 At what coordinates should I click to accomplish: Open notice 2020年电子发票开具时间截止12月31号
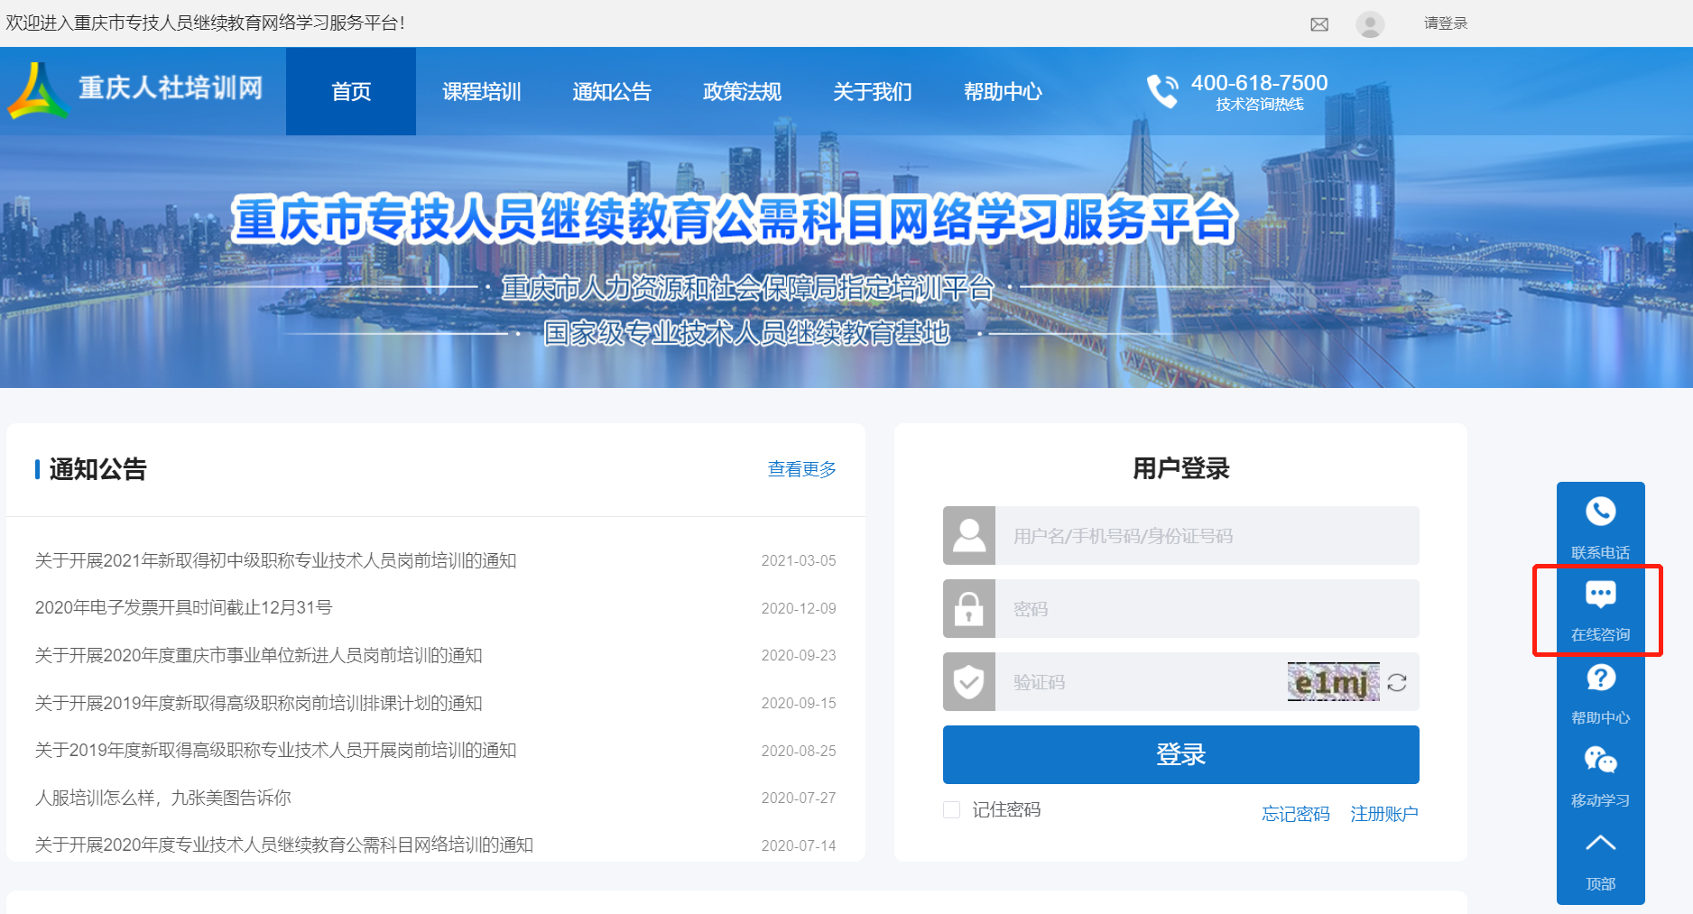click(183, 607)
